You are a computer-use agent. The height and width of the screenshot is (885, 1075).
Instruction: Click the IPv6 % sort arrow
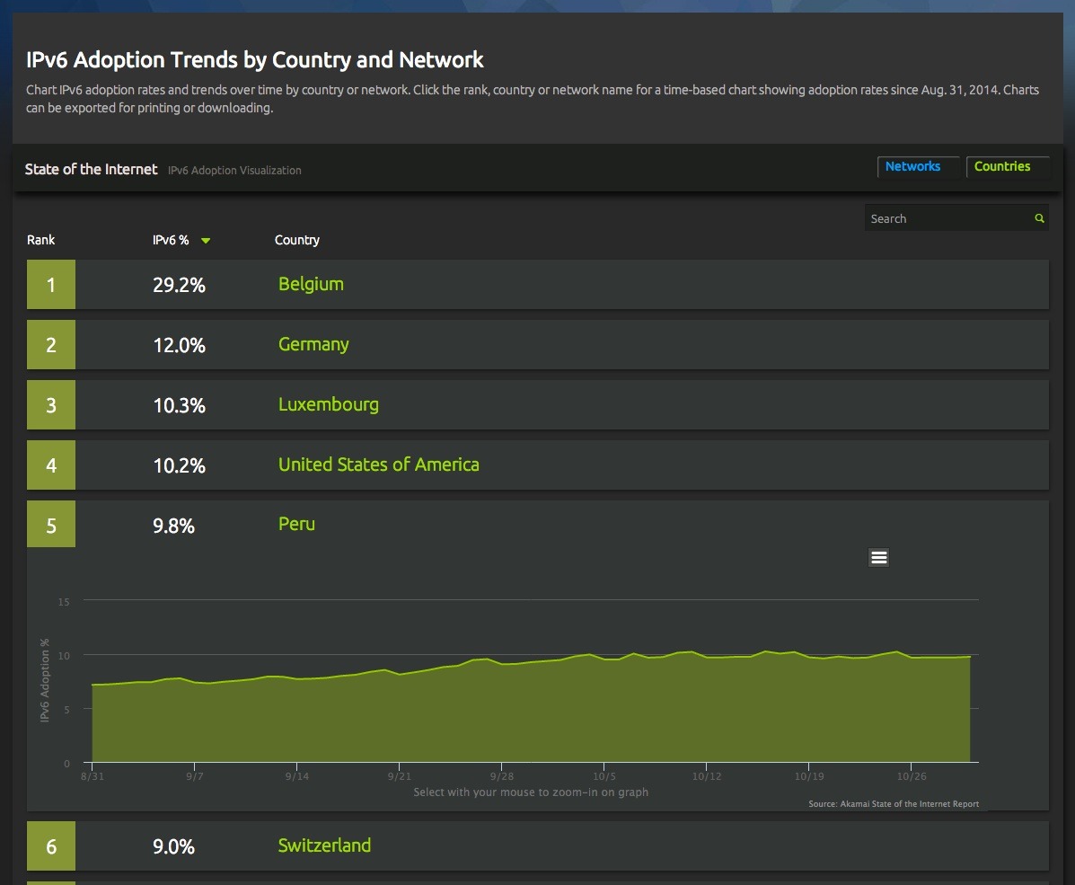tap(206, 241)
